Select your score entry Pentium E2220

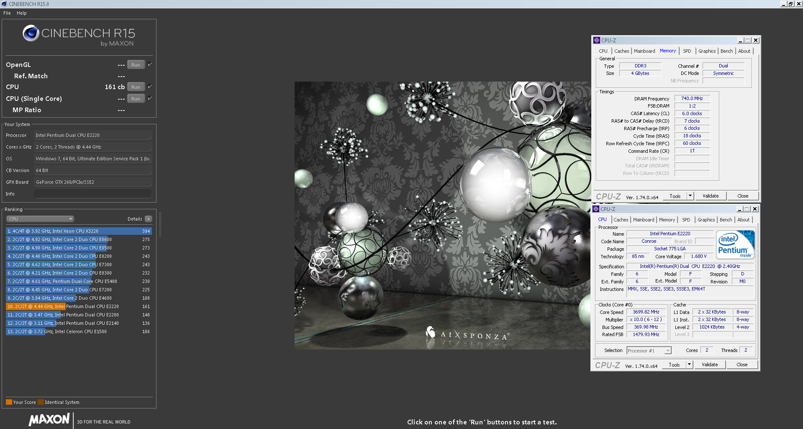pyautogui.click(x=79, y=306)
